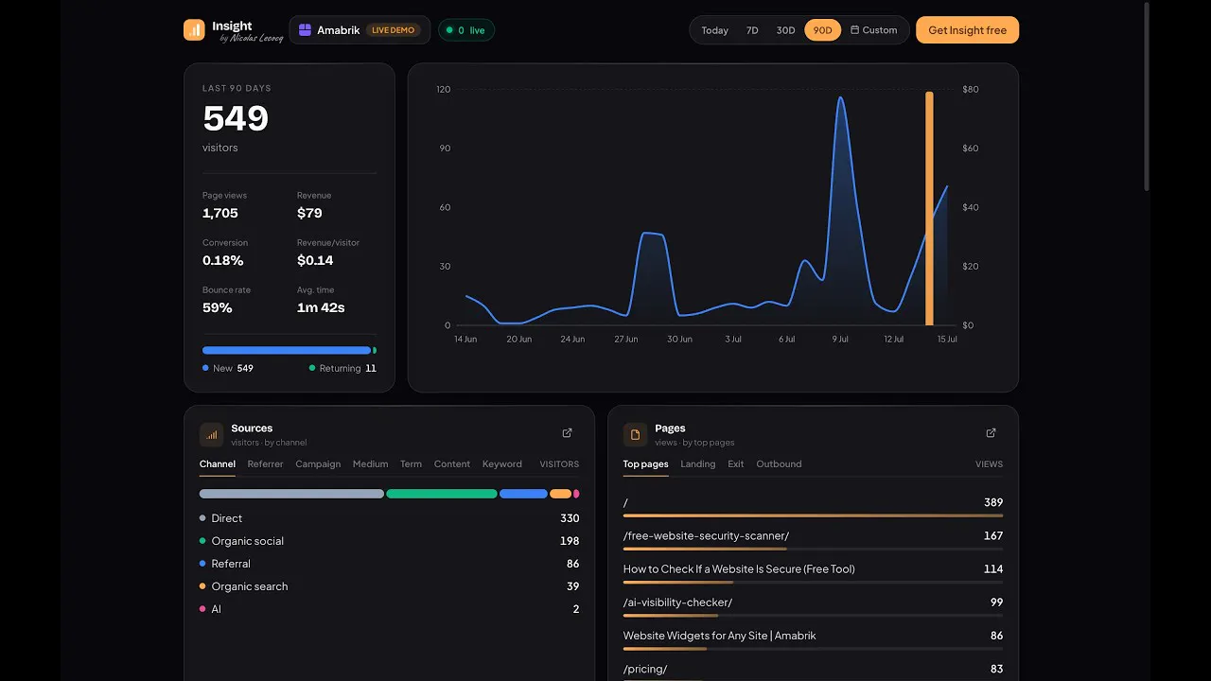Open the Amabrik live demo site selector
This screenshot has width=1211, height=681.
click(x=360, y=30)
